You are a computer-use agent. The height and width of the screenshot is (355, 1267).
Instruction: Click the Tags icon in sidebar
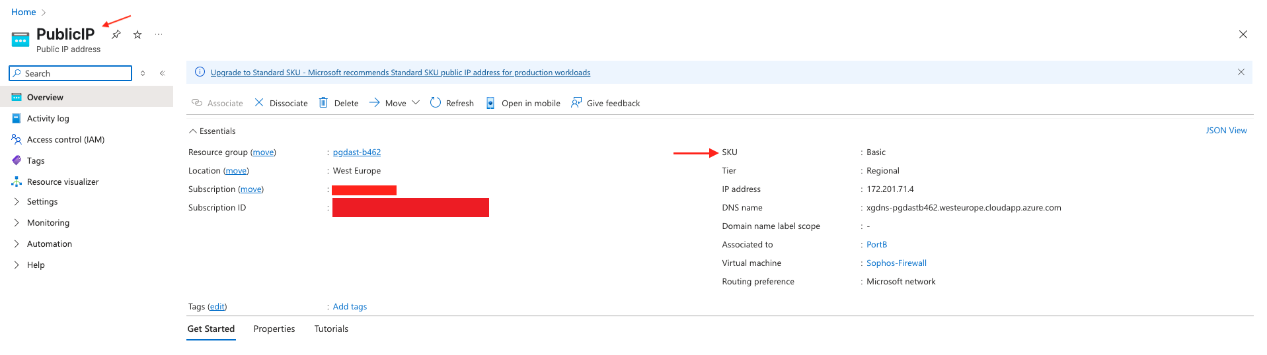tap(17, 160)
